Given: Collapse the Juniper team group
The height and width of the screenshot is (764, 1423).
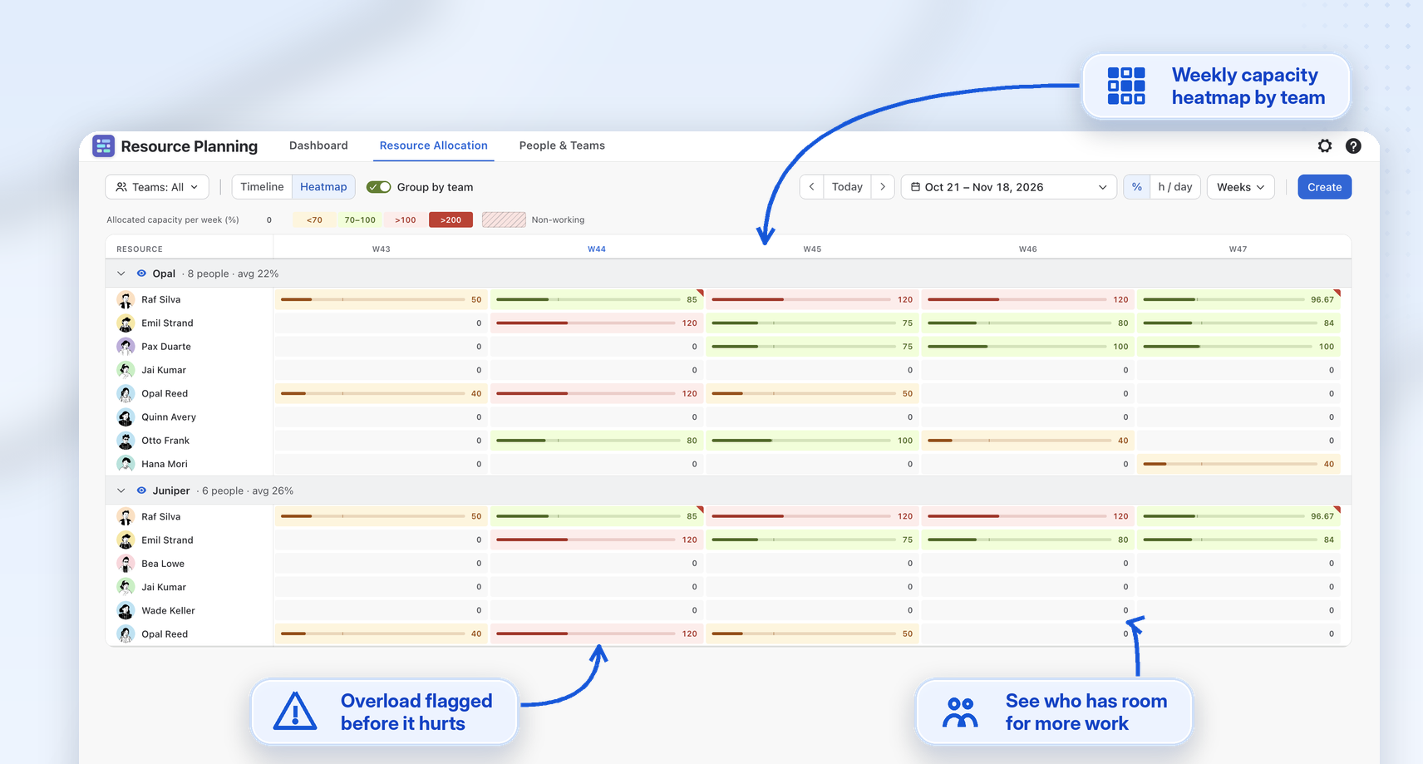Looking at the screenshot, I should 121,490.
